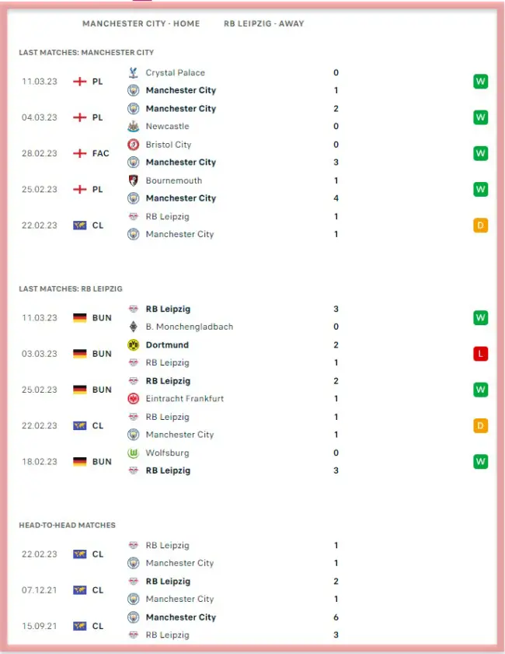Click the Eintracht Frankfurt crest icon

(133, 398)
